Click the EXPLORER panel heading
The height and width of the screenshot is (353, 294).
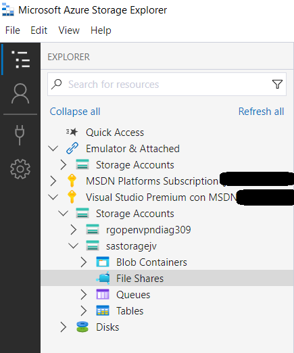[68, 57]
